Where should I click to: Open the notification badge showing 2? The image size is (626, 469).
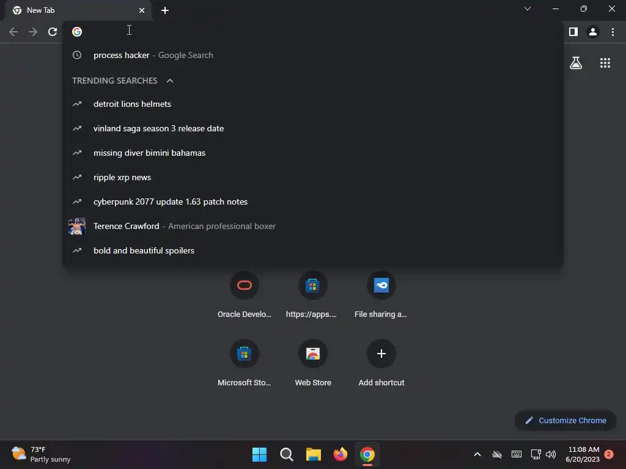coord(609,454)
